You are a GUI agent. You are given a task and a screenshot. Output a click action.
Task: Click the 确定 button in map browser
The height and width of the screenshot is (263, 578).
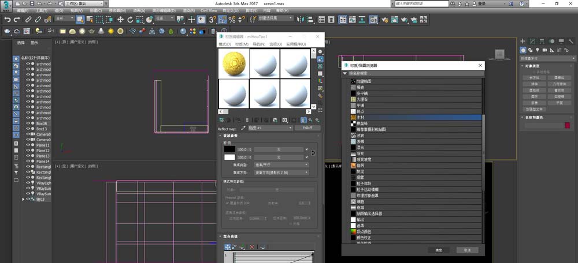438,250
